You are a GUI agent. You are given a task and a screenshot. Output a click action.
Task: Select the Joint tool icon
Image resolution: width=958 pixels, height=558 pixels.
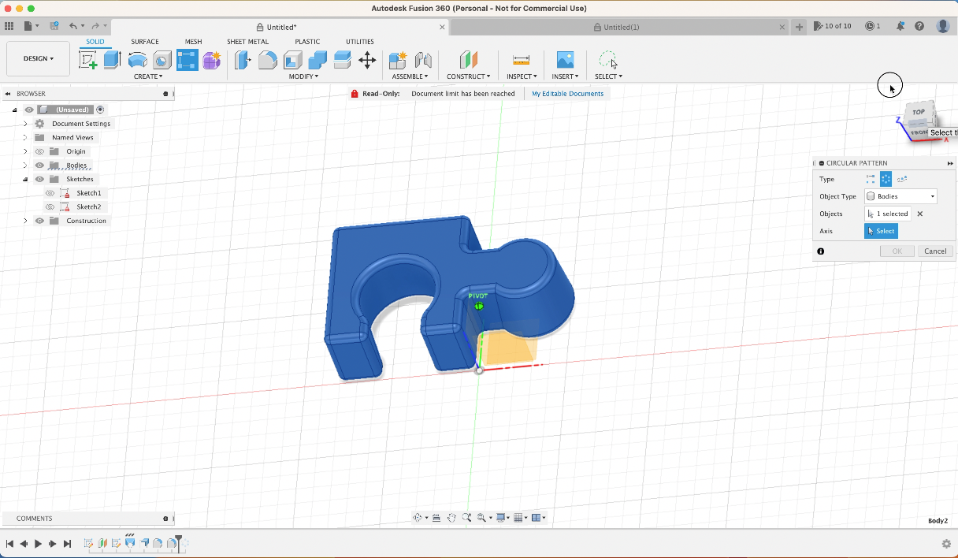423,60
